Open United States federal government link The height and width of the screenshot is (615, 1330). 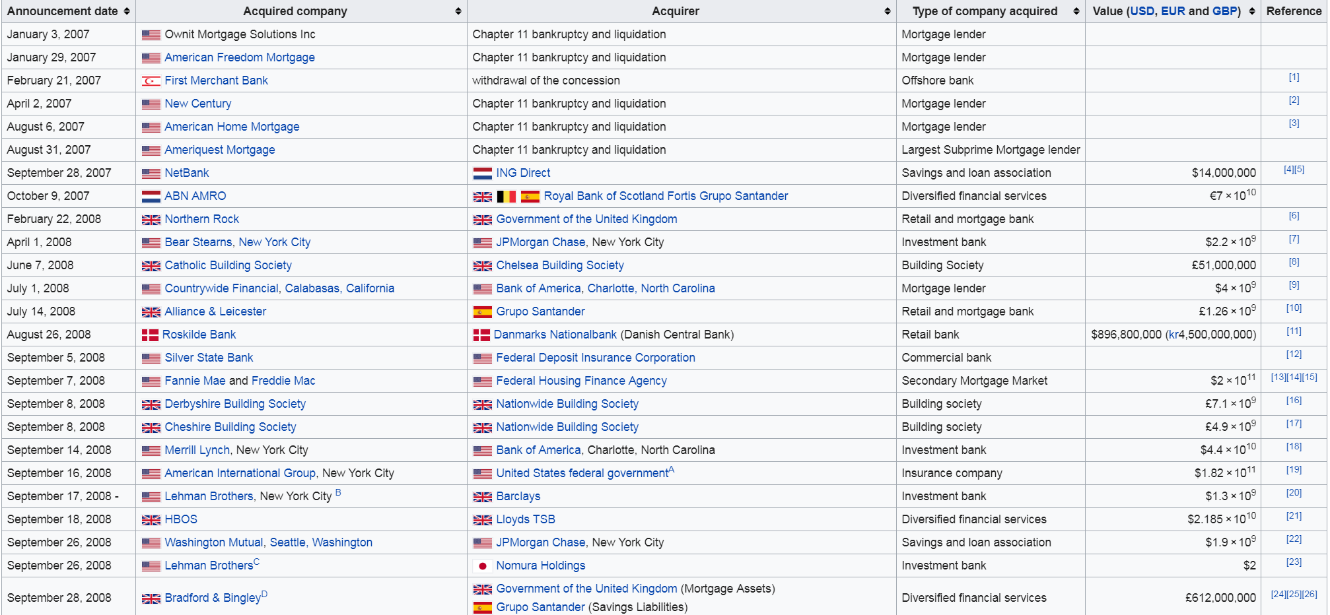point(582,473)
